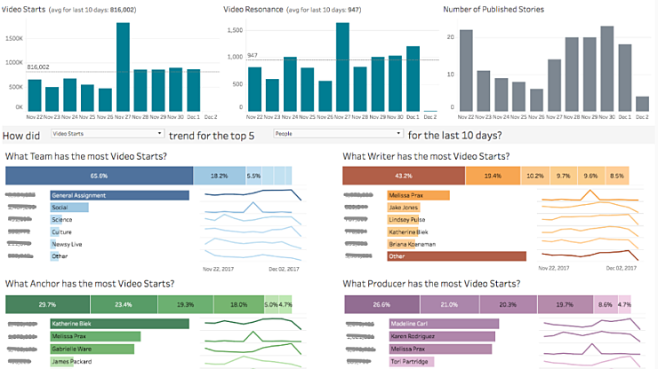Select anchor Katherine Biek bar
The image size is (658, 369).
tap(119, 325)
